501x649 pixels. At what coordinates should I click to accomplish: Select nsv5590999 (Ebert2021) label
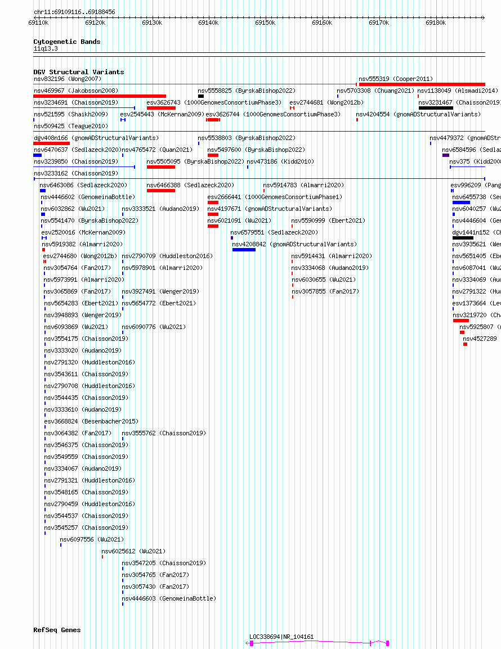pyautogui.click(x=328, y=220)
